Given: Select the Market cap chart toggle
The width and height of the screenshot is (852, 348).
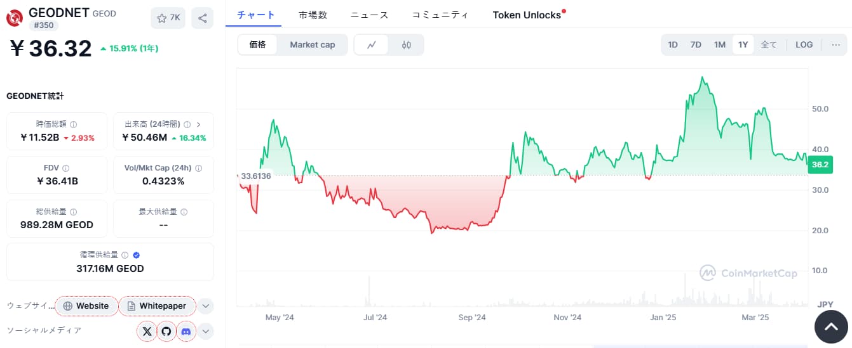Looking at the screenshot, I should pyautogui.click(x=313, y=44).
